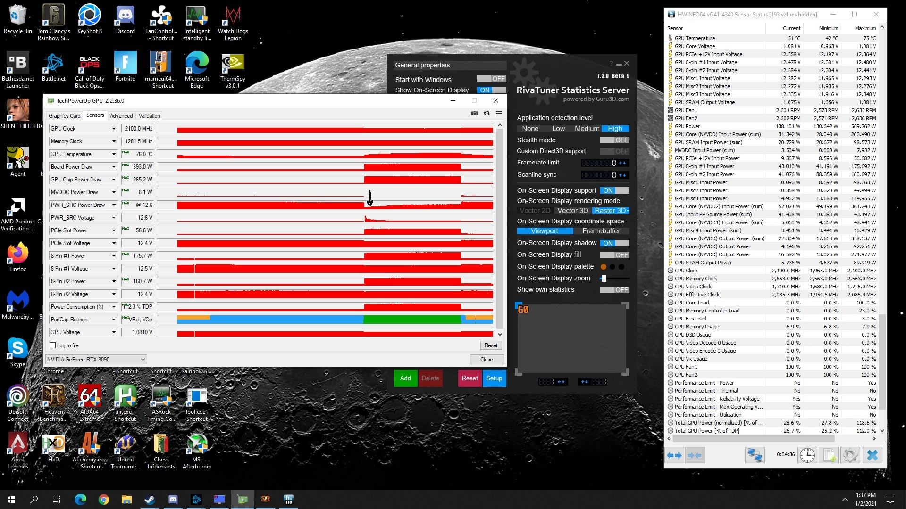Image resolution: width=906 pixels, height=509 pixels.
Task: Open Watch Dogs Legion desktop icon
Action: click(233, 23)
